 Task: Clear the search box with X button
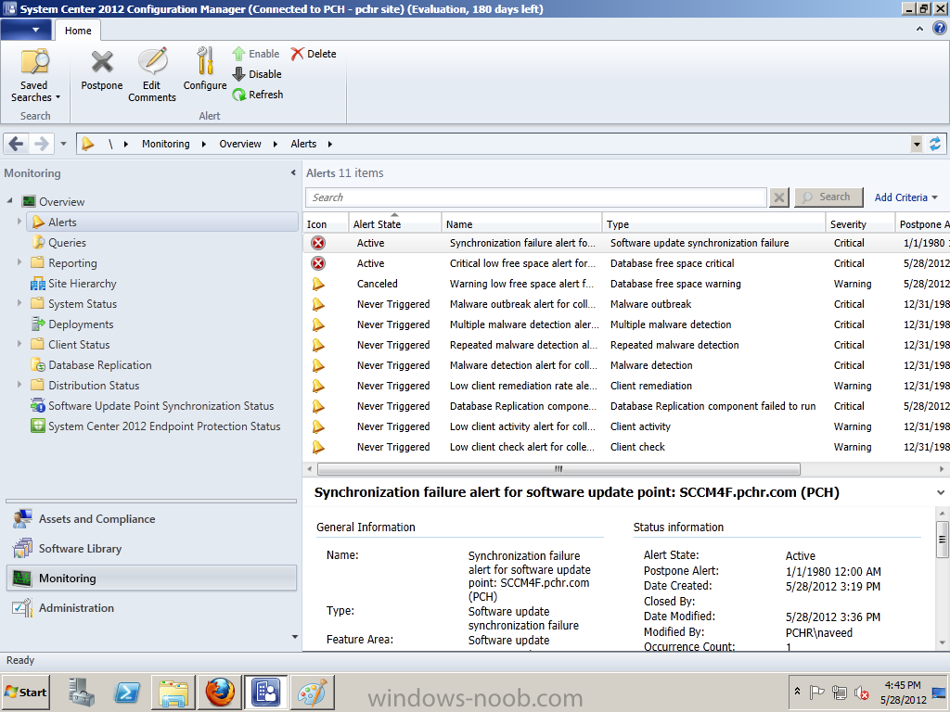(x=779, y=197)
